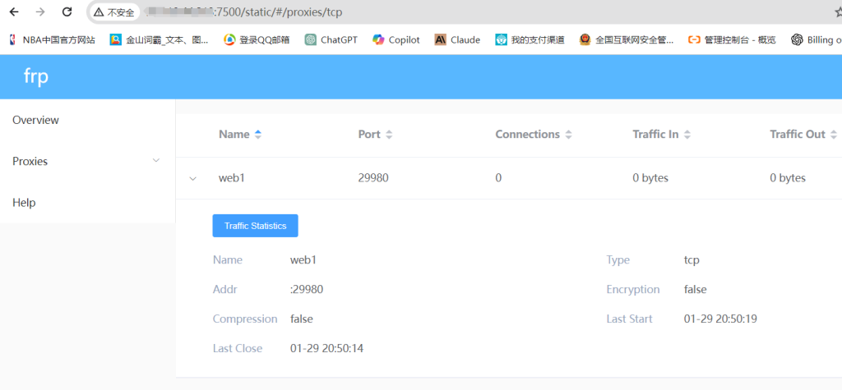Sort table by Connections column
This screenshot has width=842, height=390.
click(534, 135)
